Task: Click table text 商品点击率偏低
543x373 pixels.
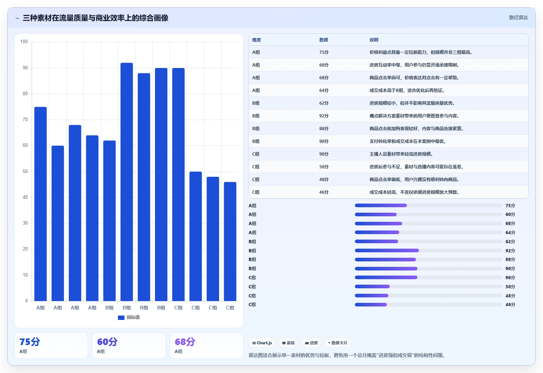Action: [385, 180]
